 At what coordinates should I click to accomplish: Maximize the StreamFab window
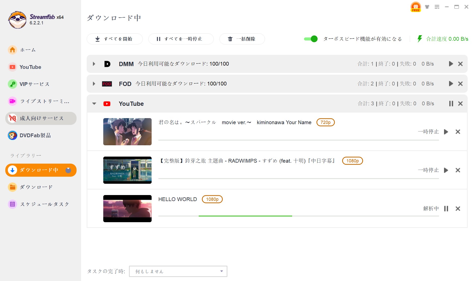click(457, 7)
